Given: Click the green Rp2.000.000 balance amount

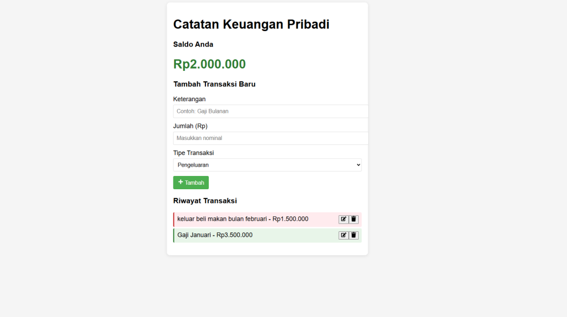Looking at the screenshot, I should click(x=209, y=64).
